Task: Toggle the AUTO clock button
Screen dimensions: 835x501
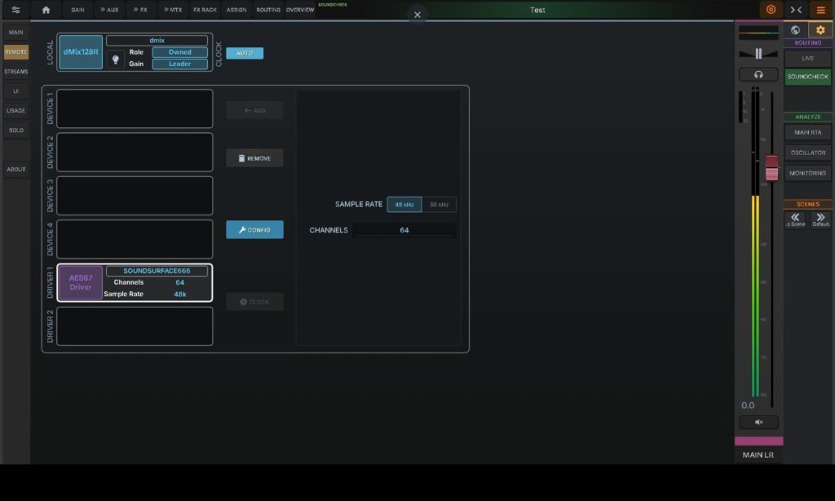Action: pyautogui.click(x=245, y=53)
